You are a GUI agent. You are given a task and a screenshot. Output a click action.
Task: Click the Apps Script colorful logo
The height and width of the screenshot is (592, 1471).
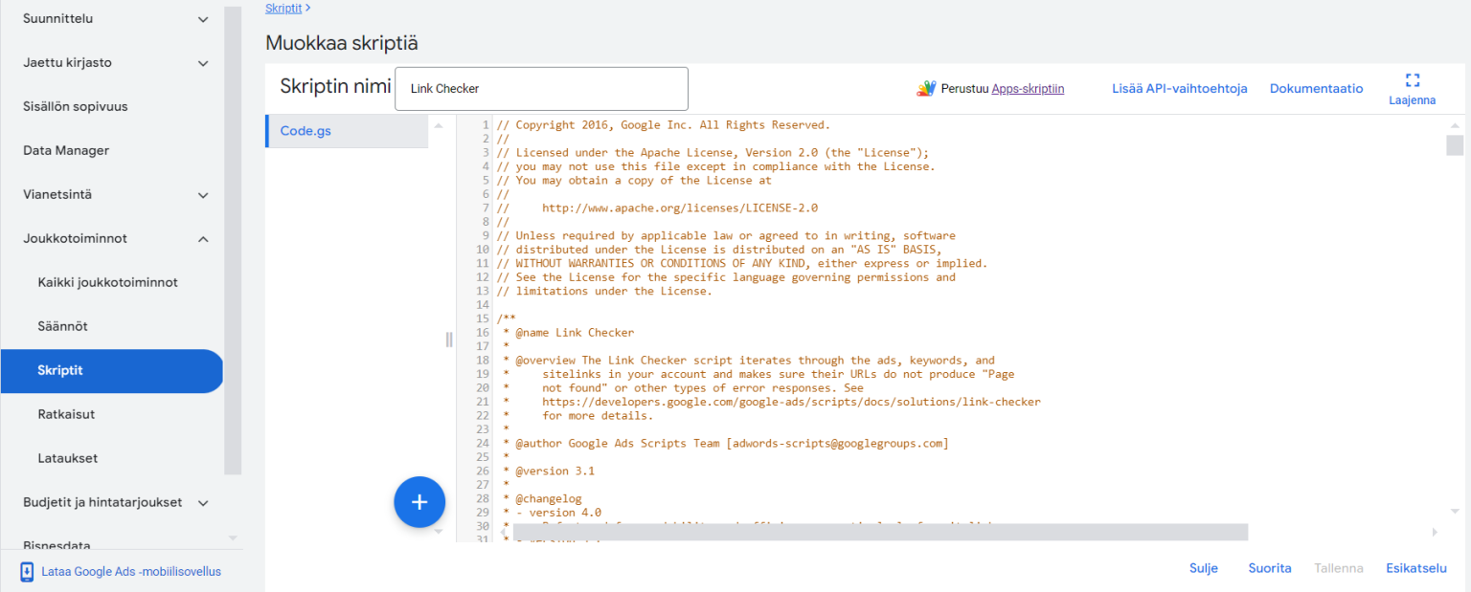click(x=925, y=88)
